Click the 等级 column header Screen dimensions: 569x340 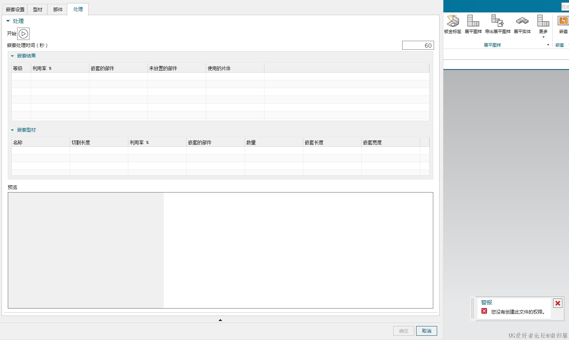point(21,68)
